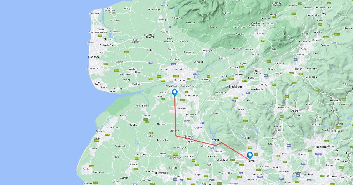Select the blue location pin at Bolton
Image resolution: width=353 pixels, height=185 pixels.
click(x=250, y=155)
